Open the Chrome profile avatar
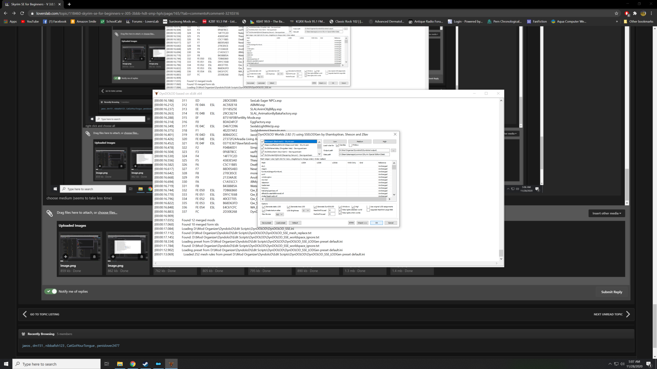 643,13
